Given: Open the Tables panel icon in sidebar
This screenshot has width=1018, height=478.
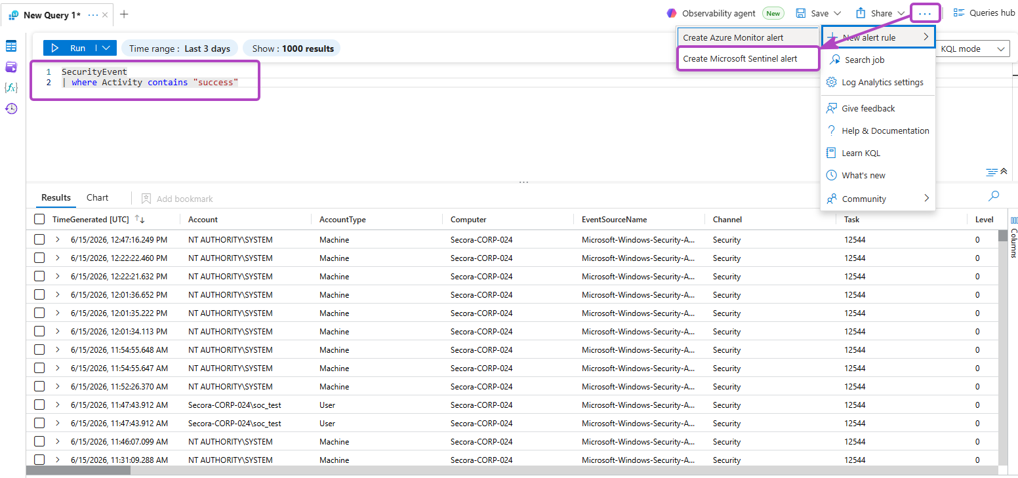Looking at the screenshot, I should pos(11,46).
